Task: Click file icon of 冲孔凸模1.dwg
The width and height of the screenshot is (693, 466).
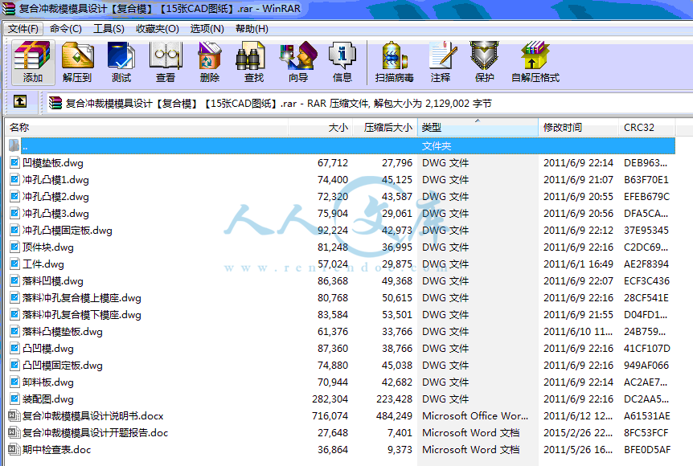Action: click(x=14, y=179)
